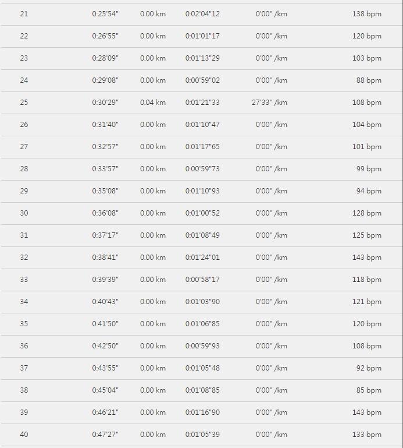Select the 138 bpm heart rate cell
This screenshot has height=448, width=403.
click(366, 13)
